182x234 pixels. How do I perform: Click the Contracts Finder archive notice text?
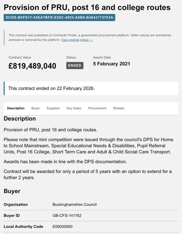tap(90, 38)
